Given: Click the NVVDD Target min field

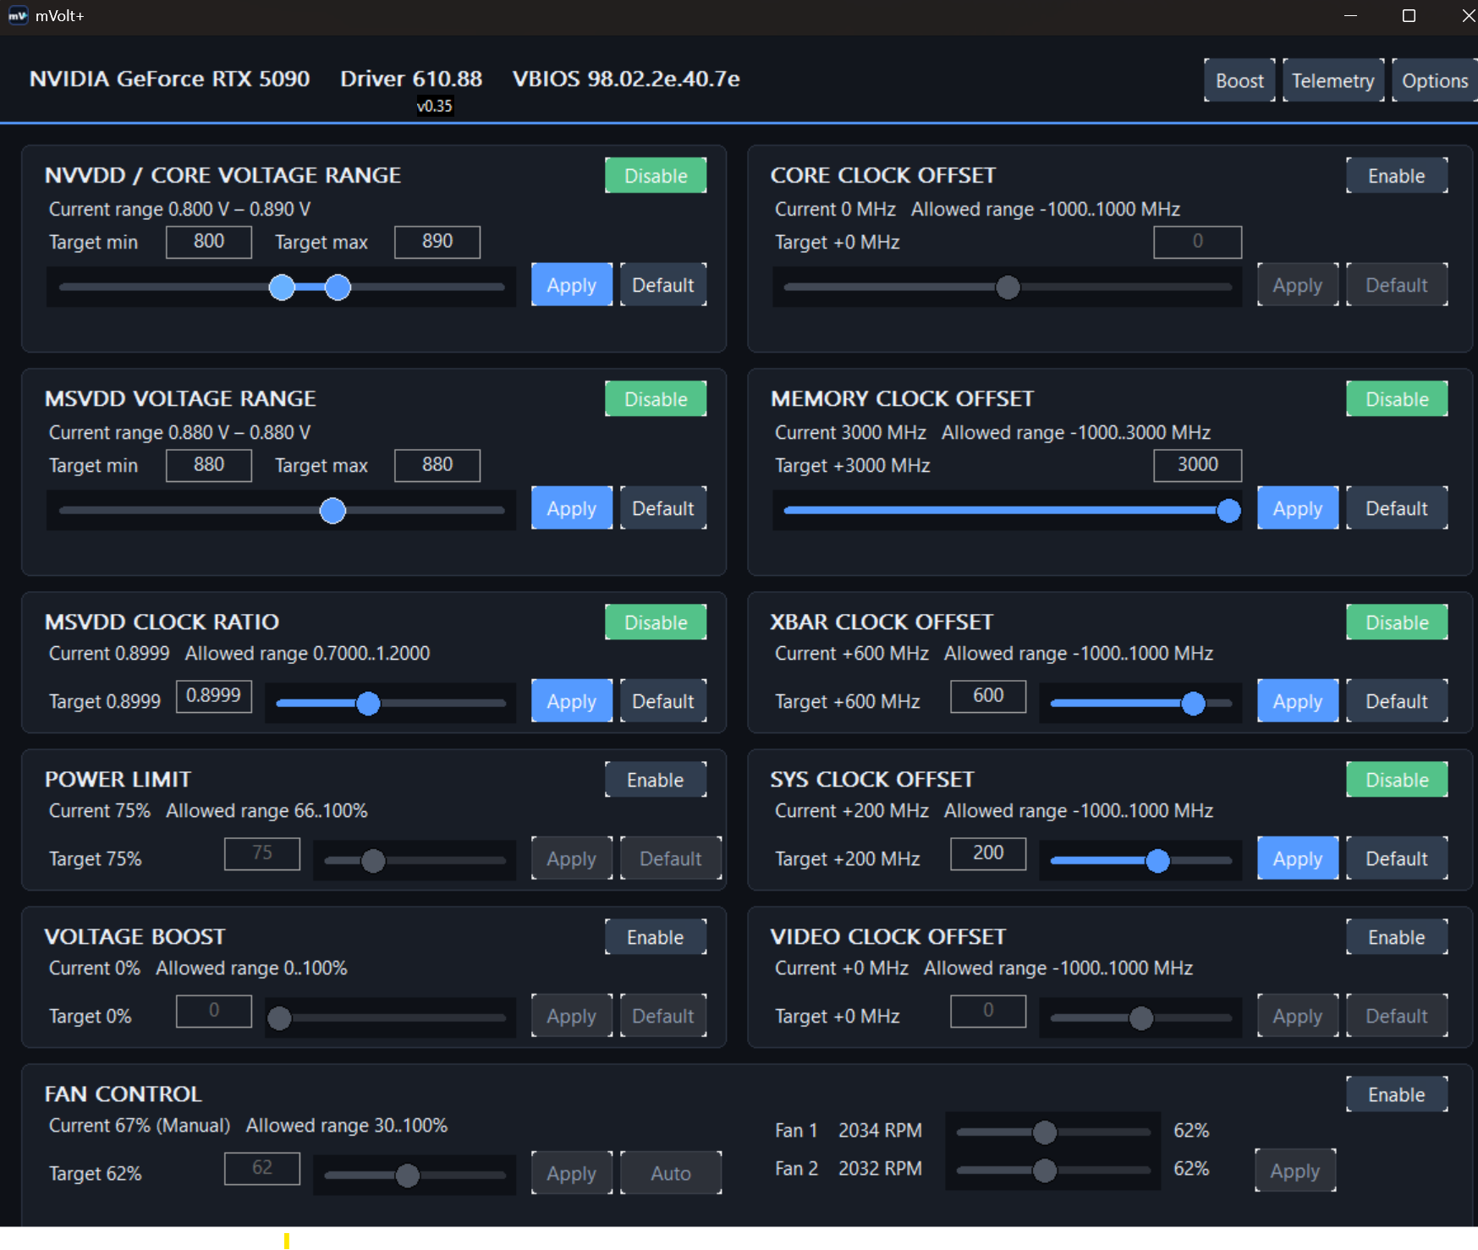Looking at the screenshot, I should [209, 242].
